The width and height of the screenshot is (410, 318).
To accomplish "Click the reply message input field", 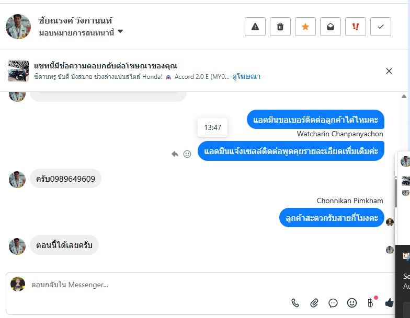I will coord(157,285).
